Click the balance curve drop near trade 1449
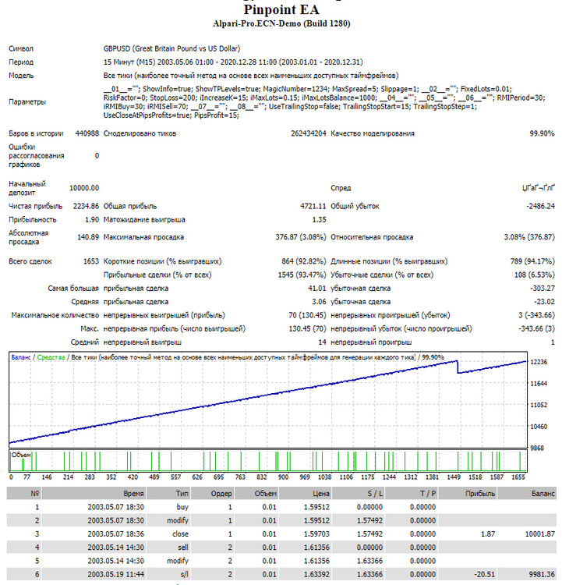The image size is (562, 585). coord(458,367)
